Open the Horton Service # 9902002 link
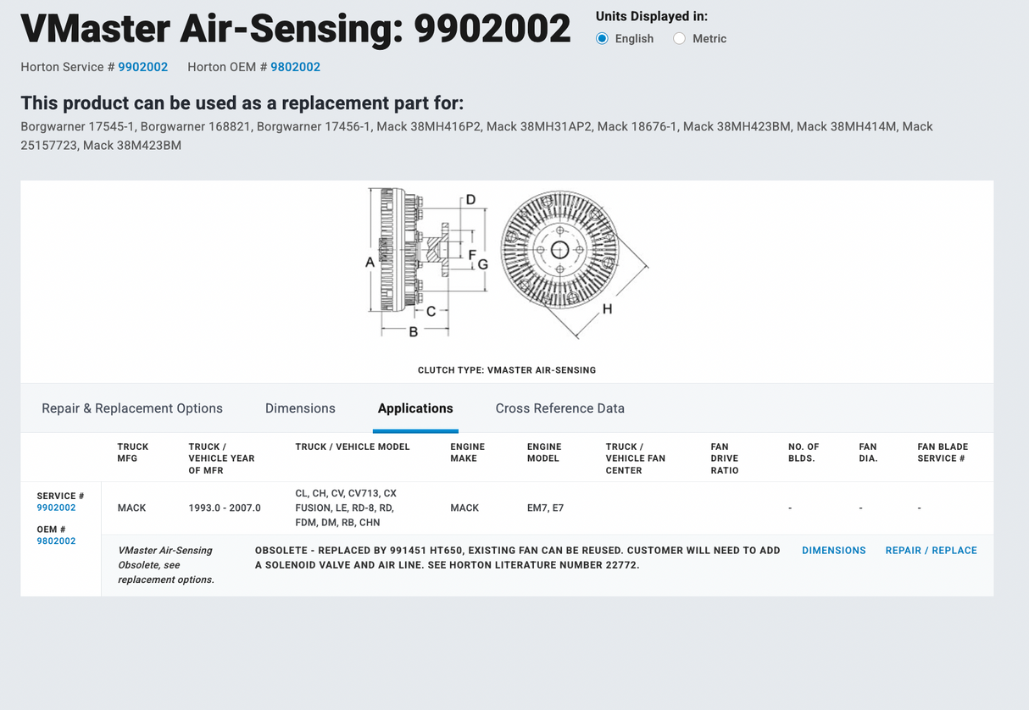The width and height of the screenshot is (1029, 710). coord(142,66)
